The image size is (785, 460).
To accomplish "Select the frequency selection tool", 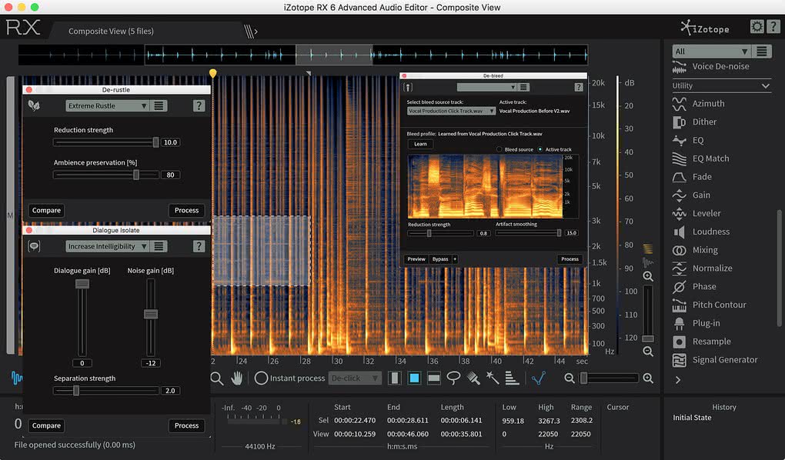I will point(433,378).
